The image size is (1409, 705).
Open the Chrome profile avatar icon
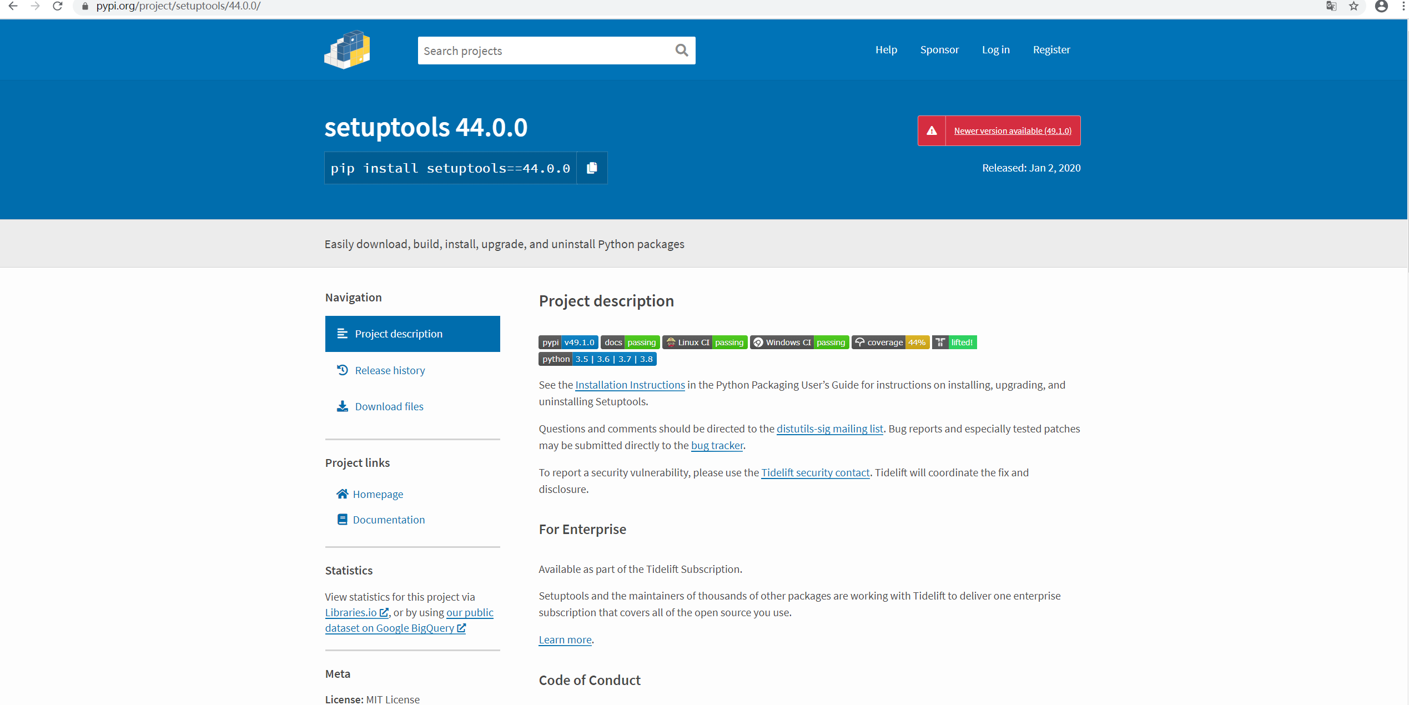point(1381,6)
